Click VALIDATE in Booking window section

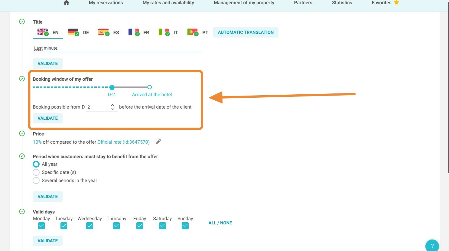pyautogui.click(x=47, y=118)
